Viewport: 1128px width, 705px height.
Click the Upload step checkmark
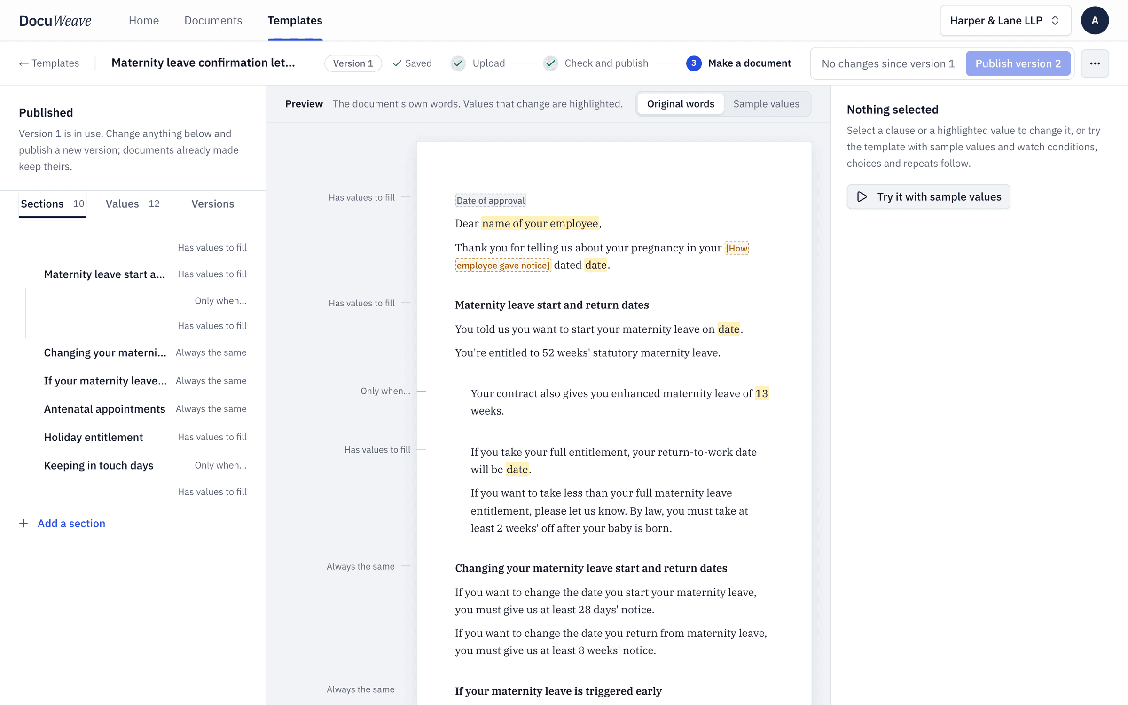458,63
